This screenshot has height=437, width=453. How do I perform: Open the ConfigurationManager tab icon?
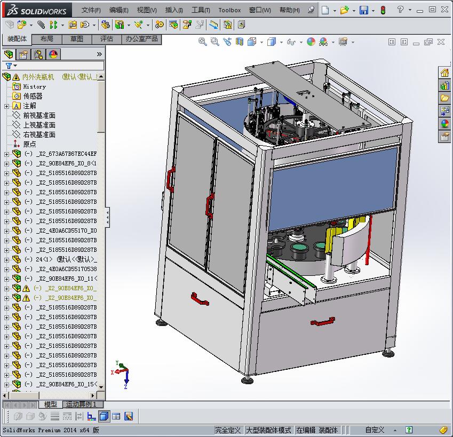coord(38,54)
